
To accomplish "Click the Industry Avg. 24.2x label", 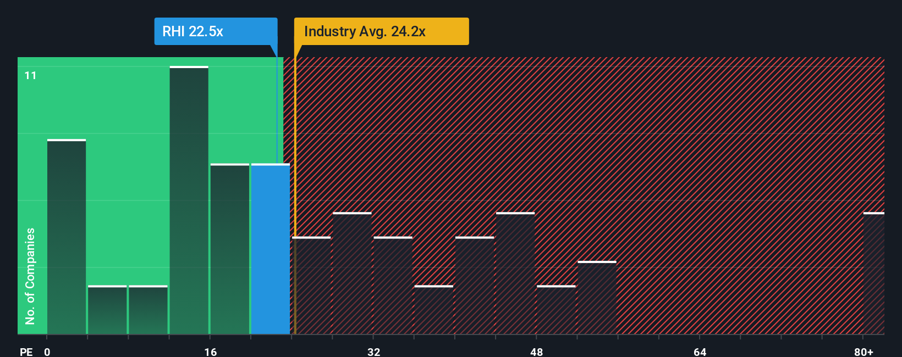I will click(381, 31).
